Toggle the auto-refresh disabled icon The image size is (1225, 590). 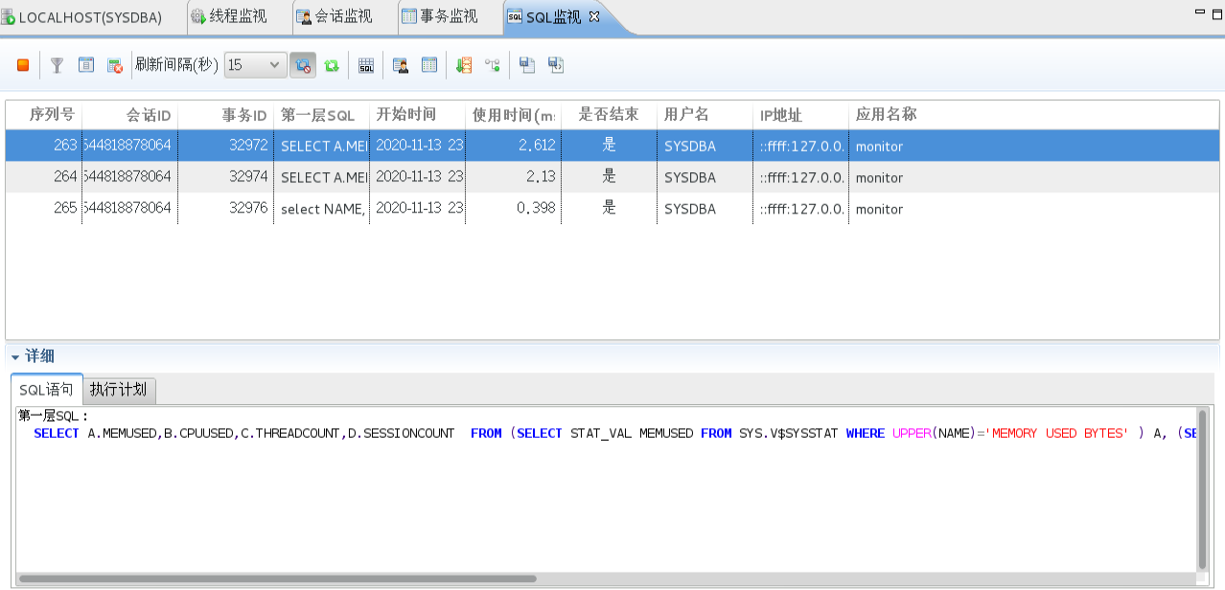[302, 65]
